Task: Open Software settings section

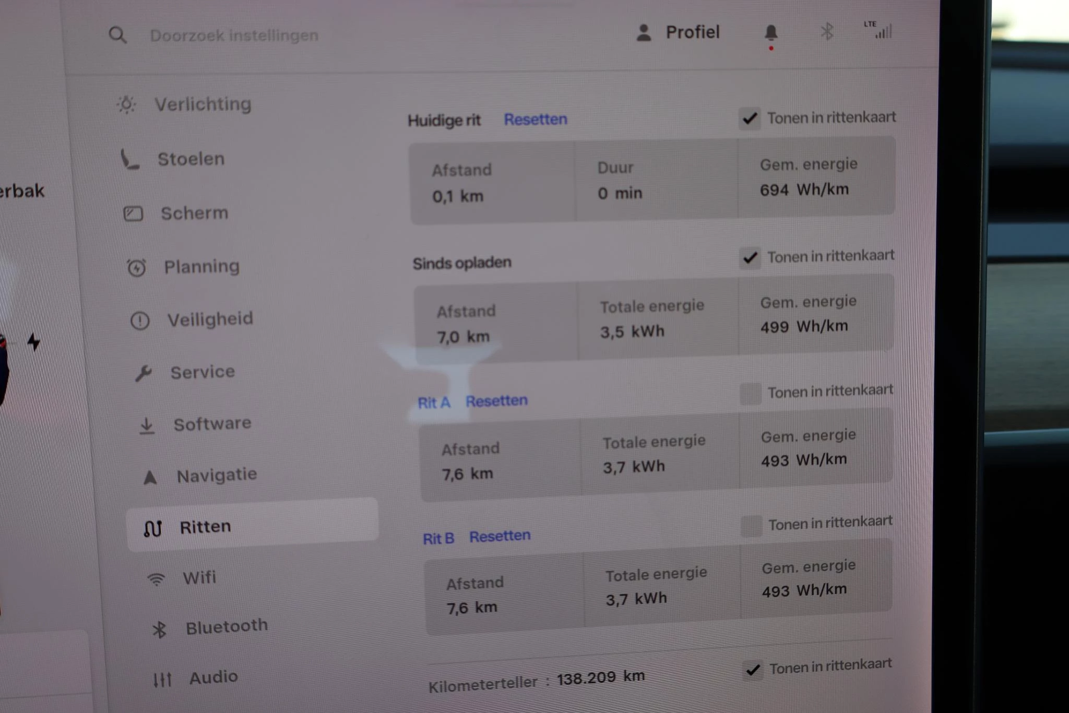Action: pyautogui.click(x=212, y=424)
